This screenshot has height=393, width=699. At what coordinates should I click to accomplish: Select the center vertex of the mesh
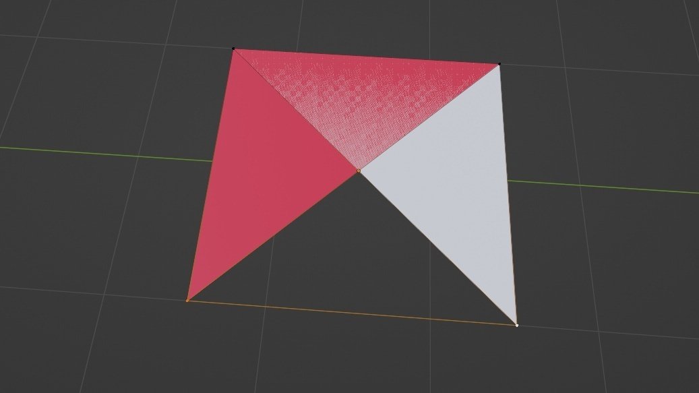pyautogui.click(x=359, y=171)
